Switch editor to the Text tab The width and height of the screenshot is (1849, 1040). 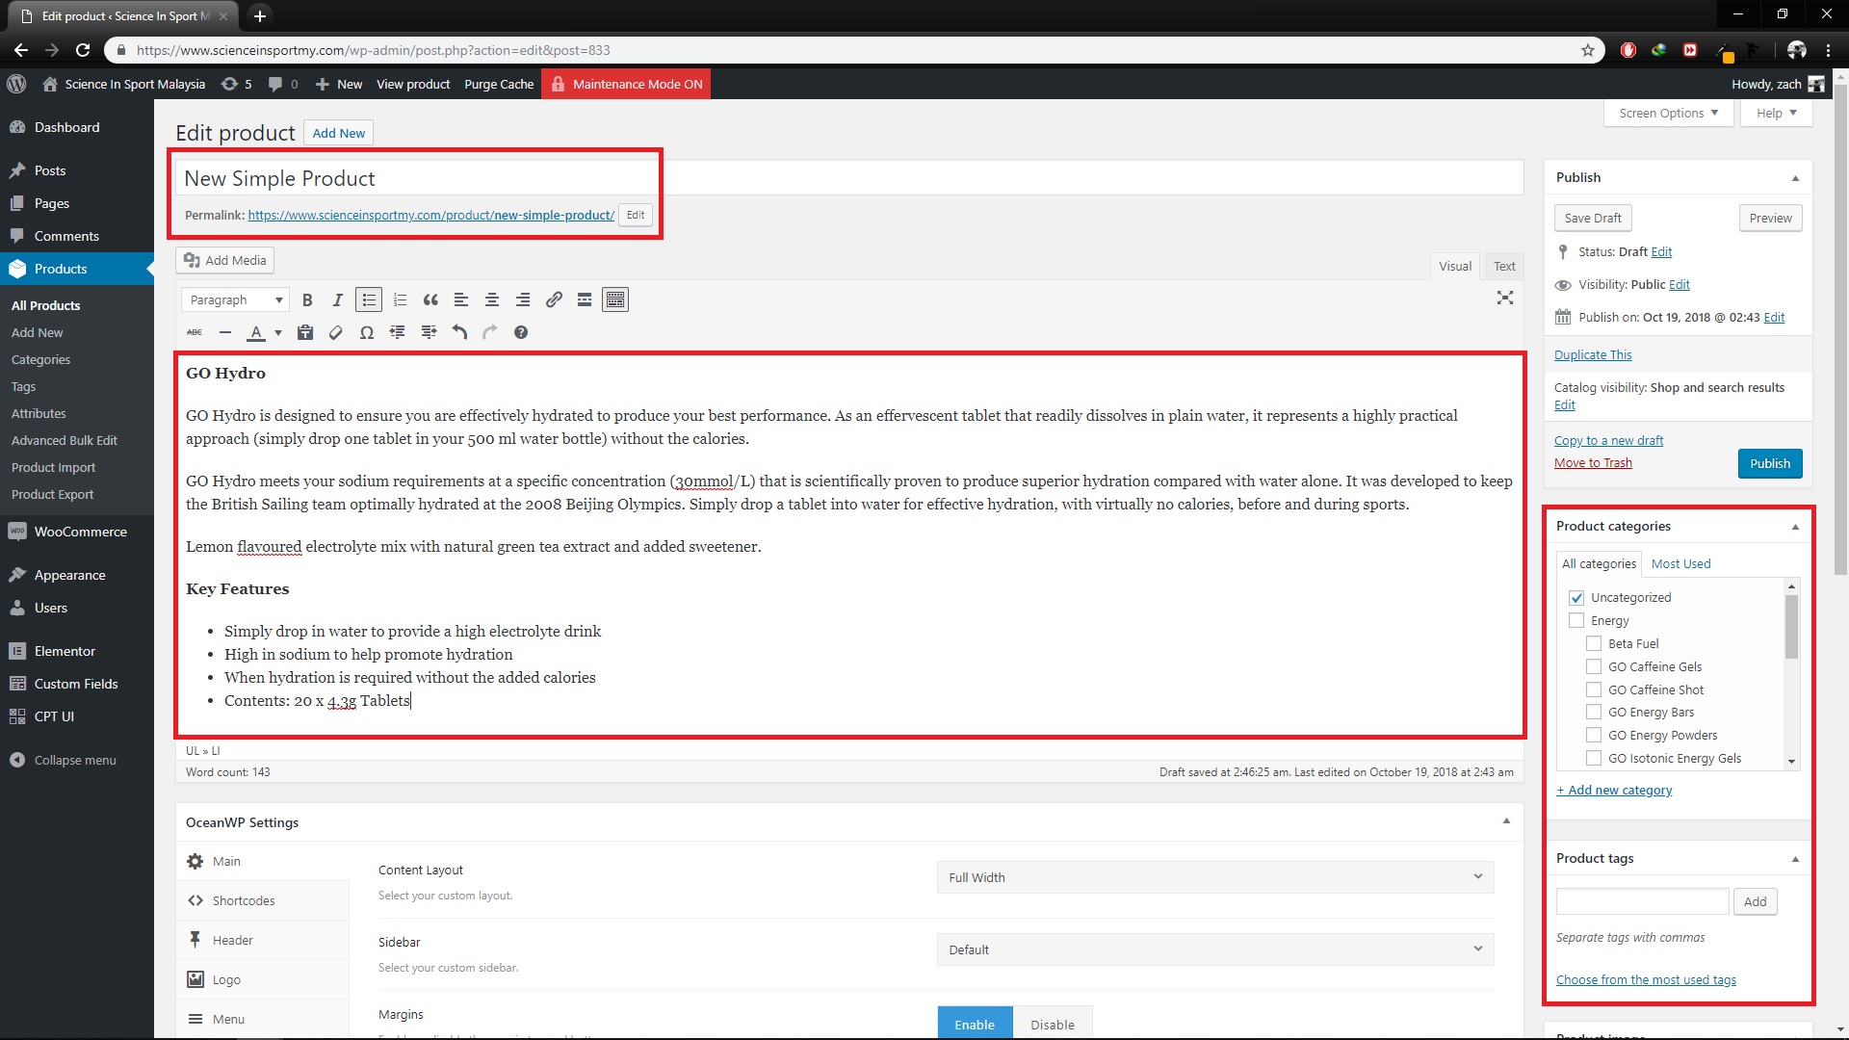1504,267
